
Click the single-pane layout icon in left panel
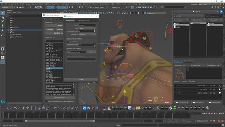[2, 49]
